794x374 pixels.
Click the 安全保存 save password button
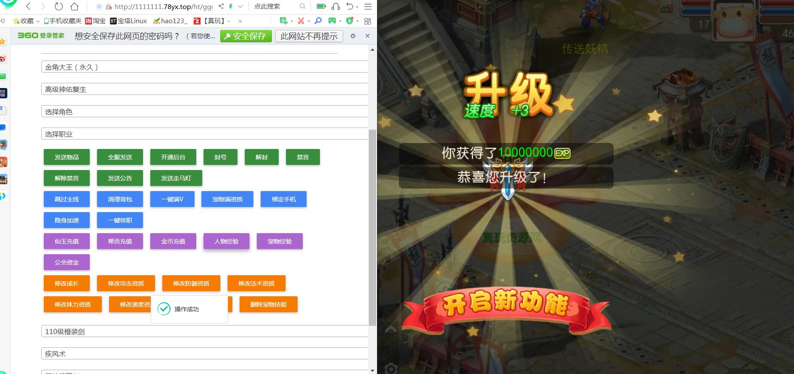pos(246,36)
